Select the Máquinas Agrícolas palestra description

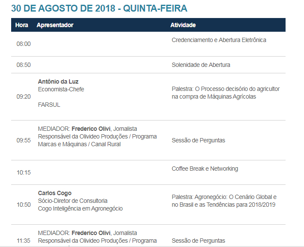[226, 93]
